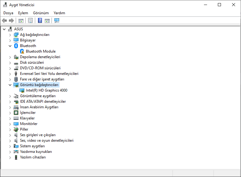Expand Evrensel Seri Veri Yolu denetleyicileri chevron
The height and width of the screenshot is (177, 241).
(x=10, y=74)
